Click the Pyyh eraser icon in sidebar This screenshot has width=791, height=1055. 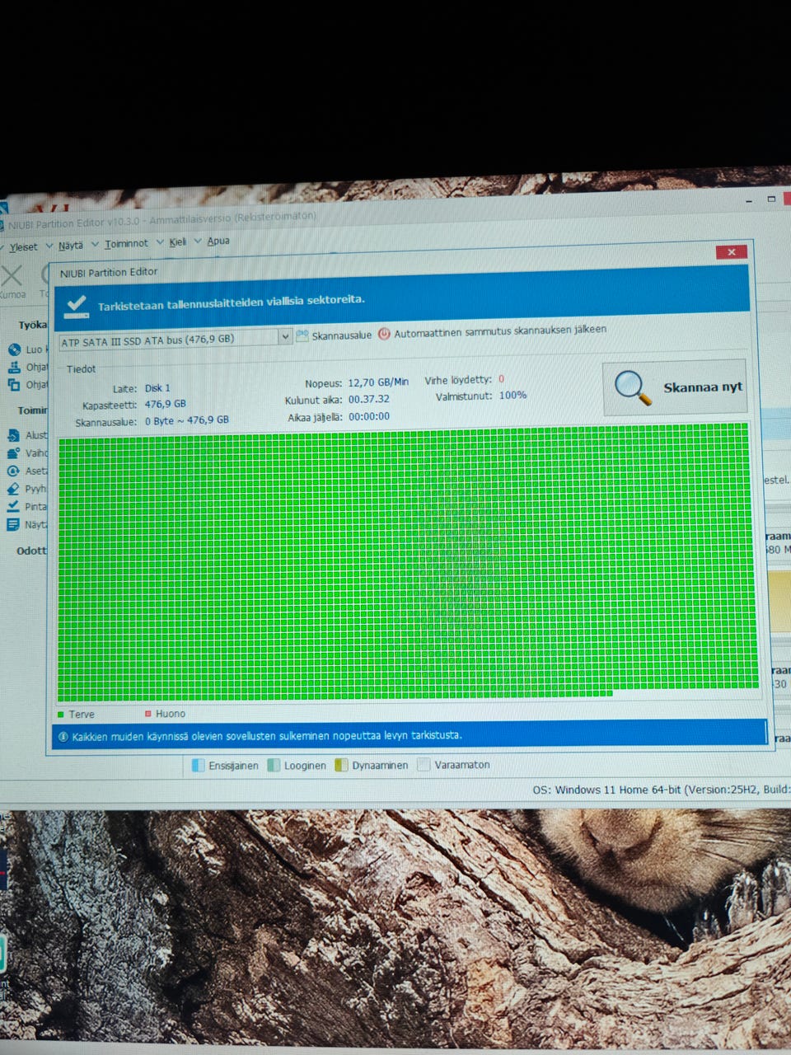(13, 489)
